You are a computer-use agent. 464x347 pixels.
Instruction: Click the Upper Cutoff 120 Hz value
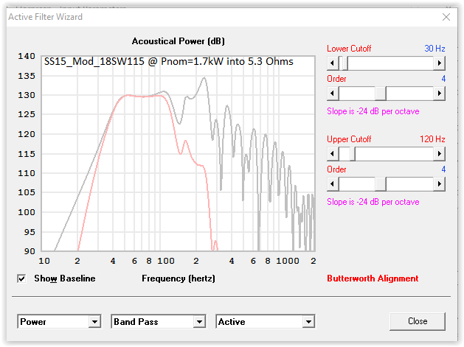click(432, 139)
